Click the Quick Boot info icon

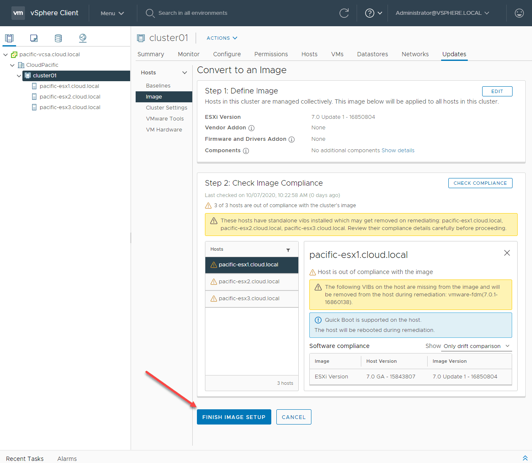pos(318,320)
